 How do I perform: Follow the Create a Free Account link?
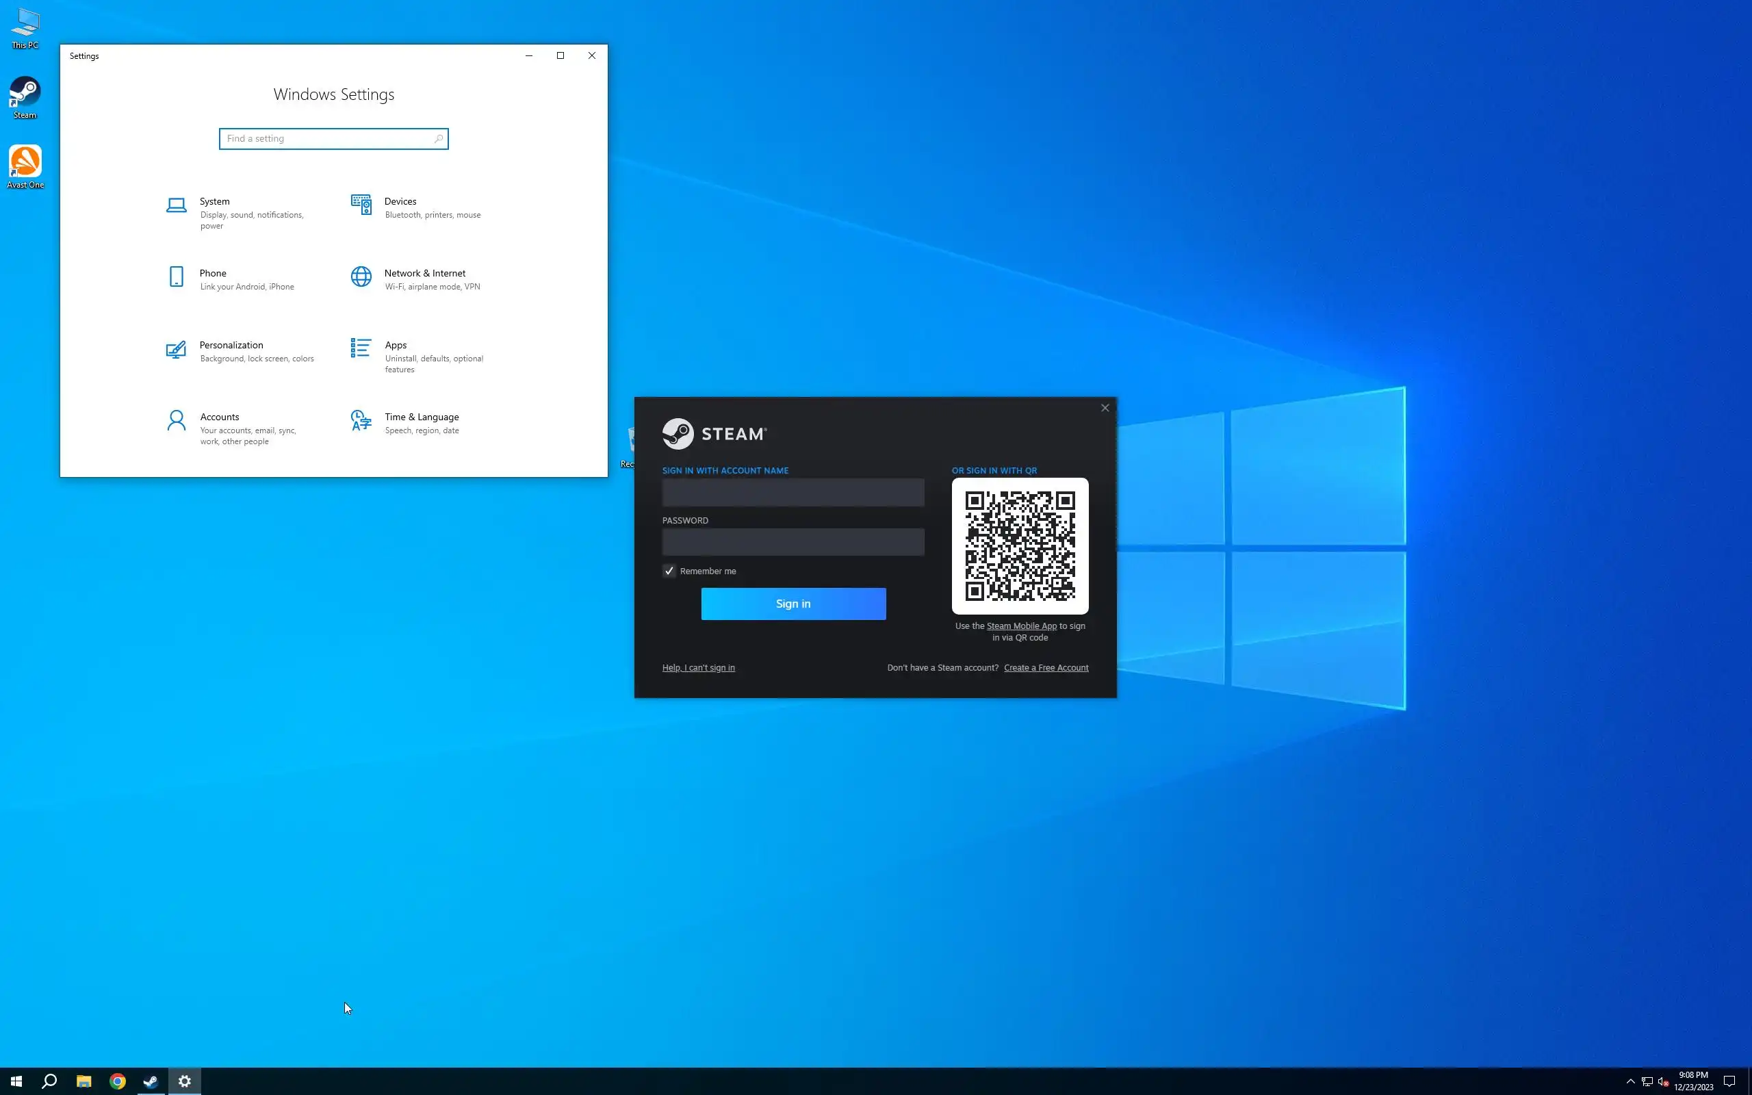[1046, 668]
